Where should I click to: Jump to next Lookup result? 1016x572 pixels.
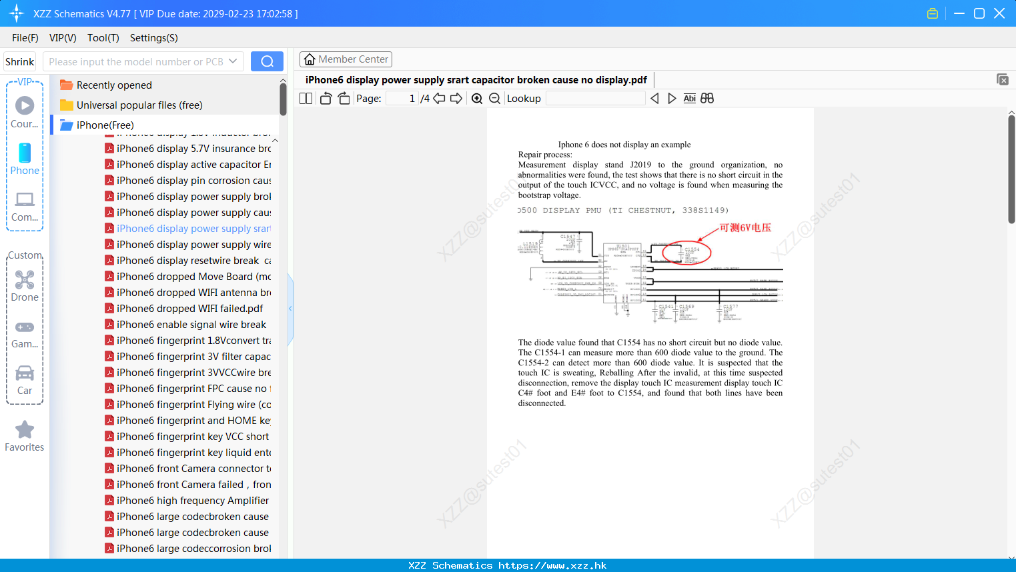tap(672, 98)
